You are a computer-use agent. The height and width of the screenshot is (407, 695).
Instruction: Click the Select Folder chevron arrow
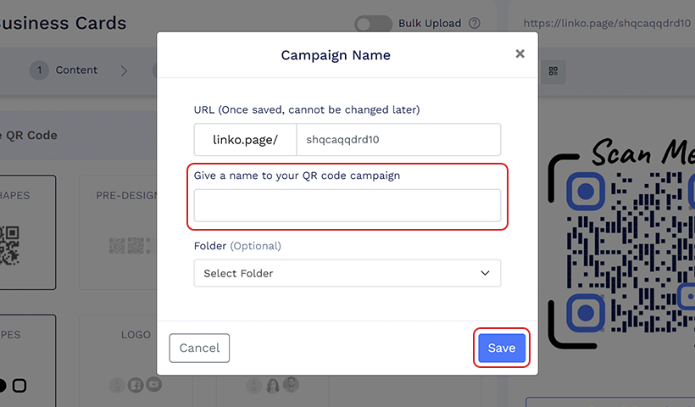point(485,273)
